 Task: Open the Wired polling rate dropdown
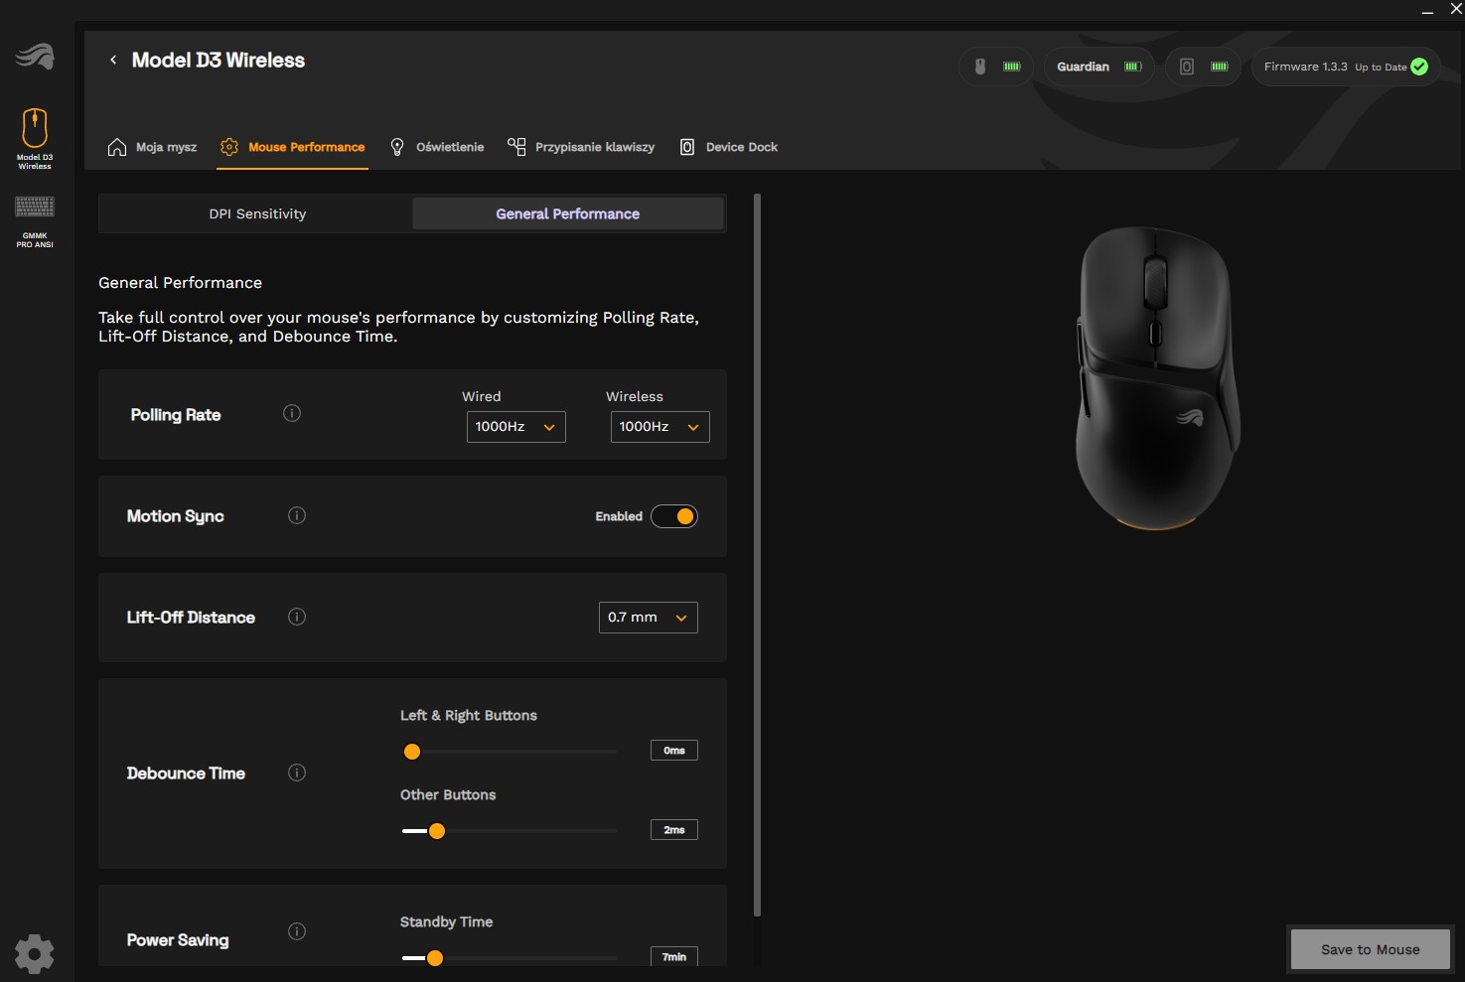[x=515, y=427]
